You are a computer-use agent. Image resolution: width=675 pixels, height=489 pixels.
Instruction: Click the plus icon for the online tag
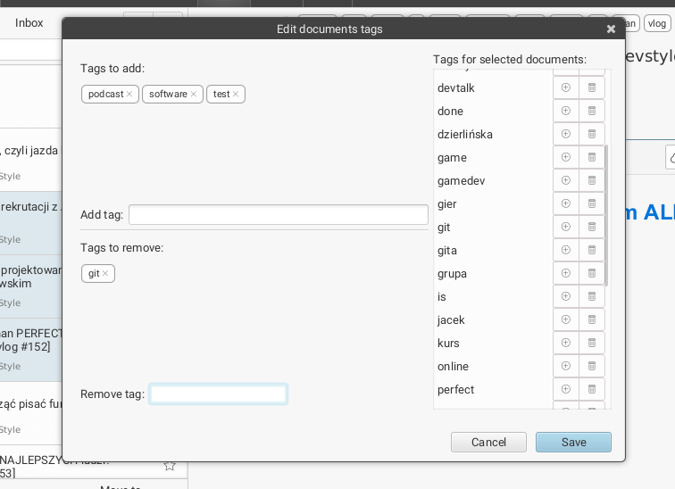click(565, 366)
